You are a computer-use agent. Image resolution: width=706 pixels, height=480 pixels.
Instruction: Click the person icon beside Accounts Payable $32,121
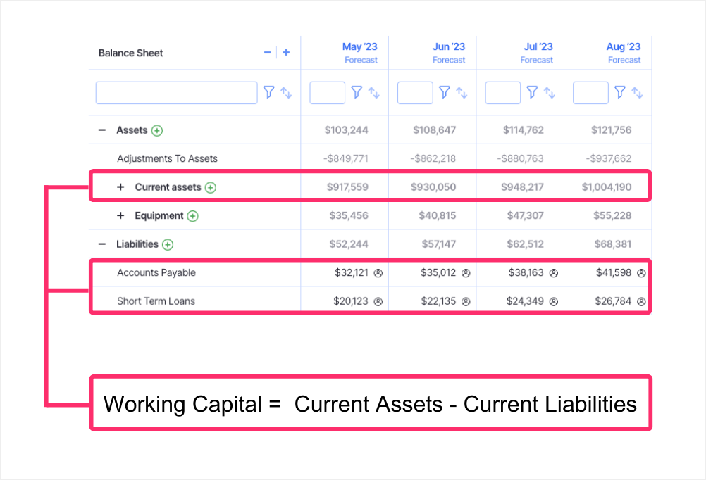pyautogui.click(x=378, y=272)
